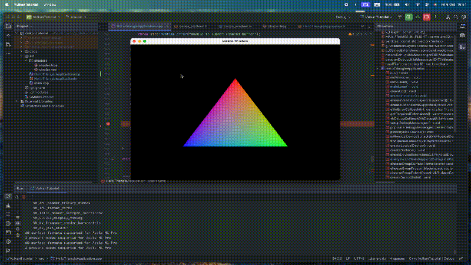Open the VulkanTutorial run configuration dropdown
Image resolution: width=471 pixels, height=265 pixels.
376,17
